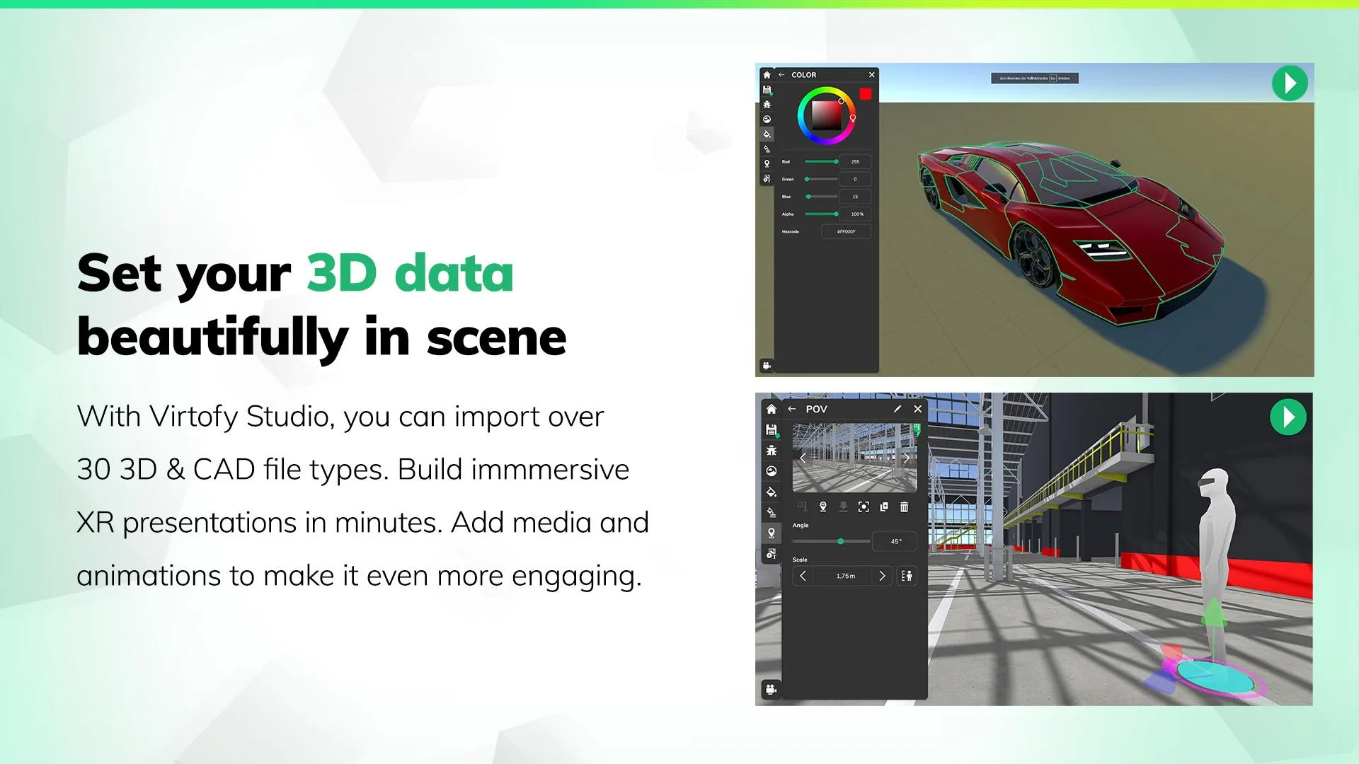Adjust the Angle slider
Image resolution: width=1359 pixels, height=764 pixels.
click(831, 541)
